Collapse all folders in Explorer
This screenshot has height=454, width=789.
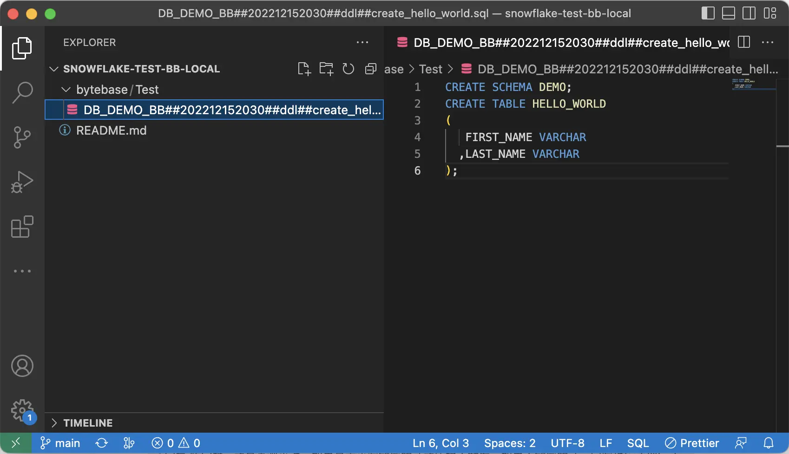[x=370, y=68]
